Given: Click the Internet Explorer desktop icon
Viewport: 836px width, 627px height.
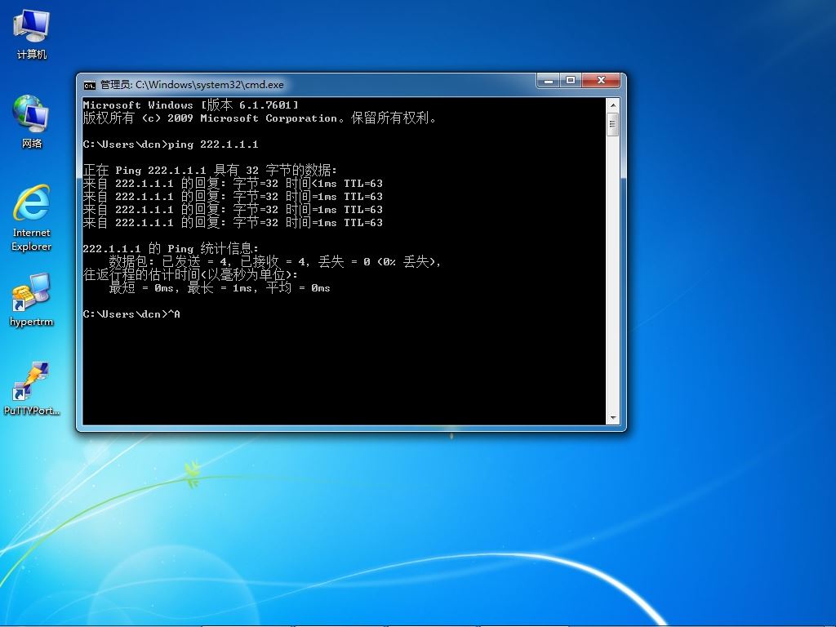Looking at the screenshot, I should point(32,217).
